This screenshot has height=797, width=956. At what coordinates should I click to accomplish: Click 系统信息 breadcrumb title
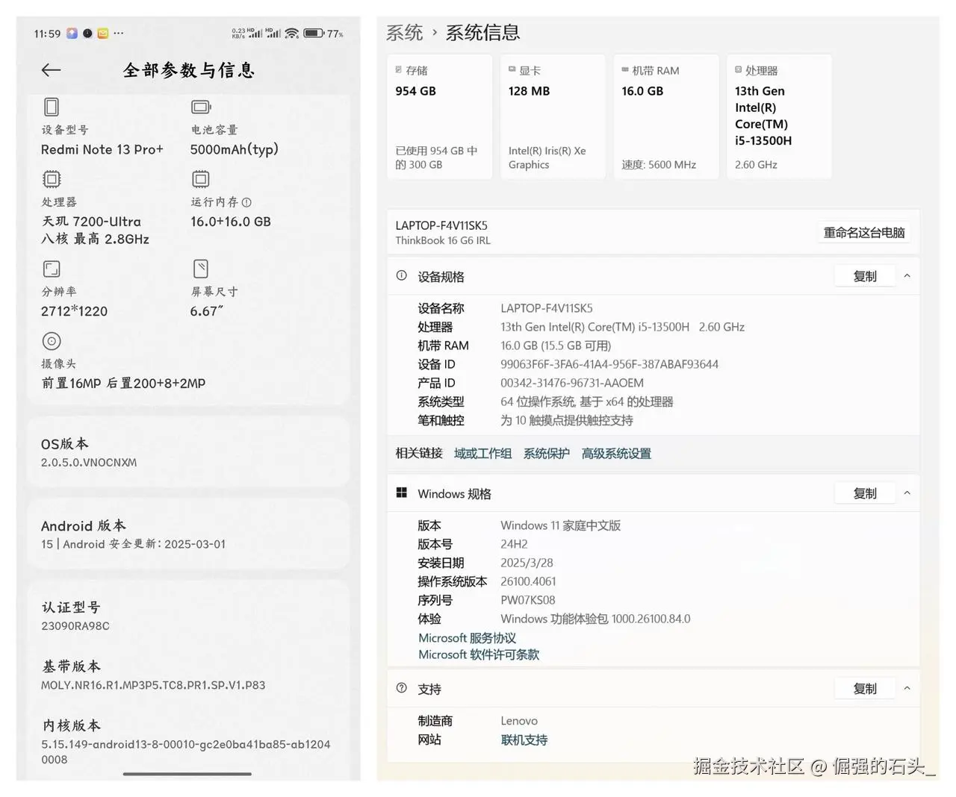(x=482, y=33)
